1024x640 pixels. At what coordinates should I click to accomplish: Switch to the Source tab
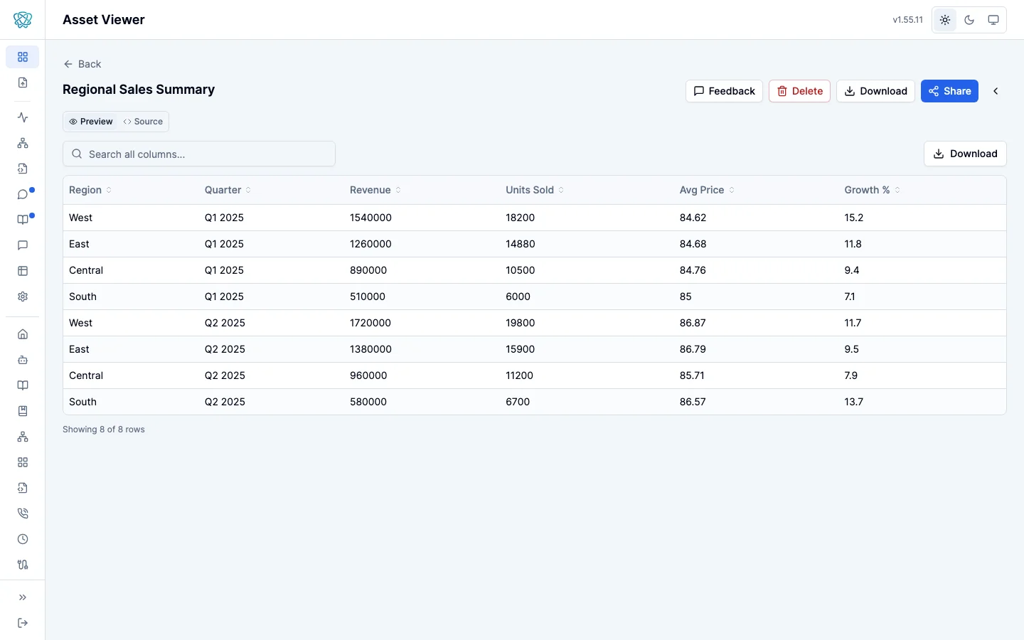tap(143, 122)
